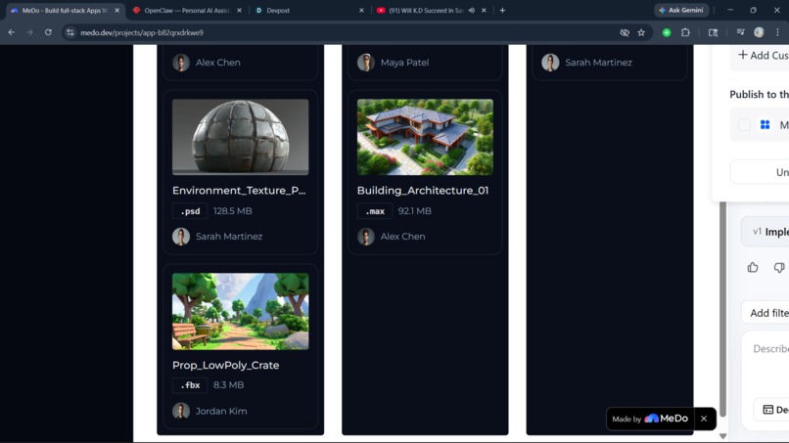Click the blue four-squares app icon
789x443 pixels.
765,125
